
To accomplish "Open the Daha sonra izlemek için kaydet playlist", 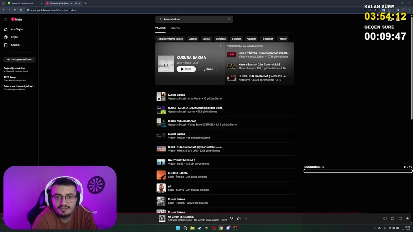I will 19,88.
